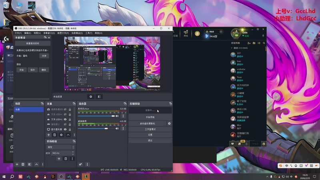Add a transition with the plus in the Scene Transitions panel
This screenshot has height=180, width=320.
pos(59,158)
